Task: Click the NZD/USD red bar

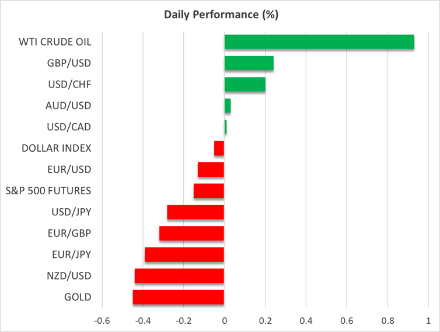Action: 179,276
